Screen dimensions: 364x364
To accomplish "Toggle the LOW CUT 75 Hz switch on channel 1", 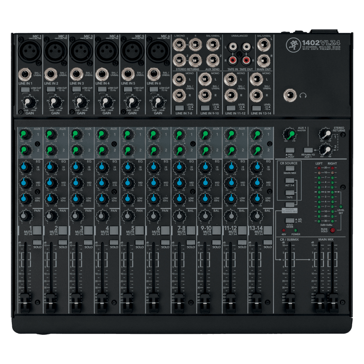I will tap(25, 90).
